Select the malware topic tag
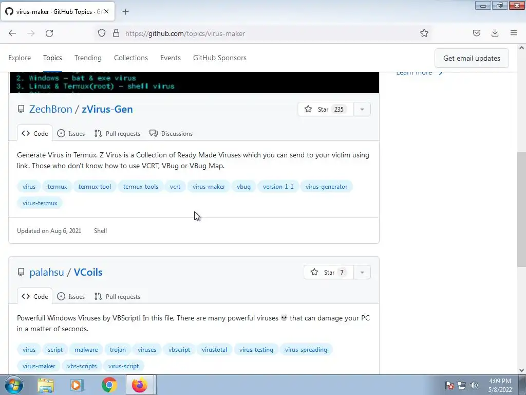This screenshot has height=395, width=526. (86, 350)
